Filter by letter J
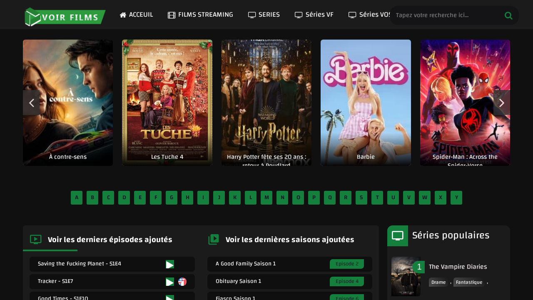 point(219,197)
